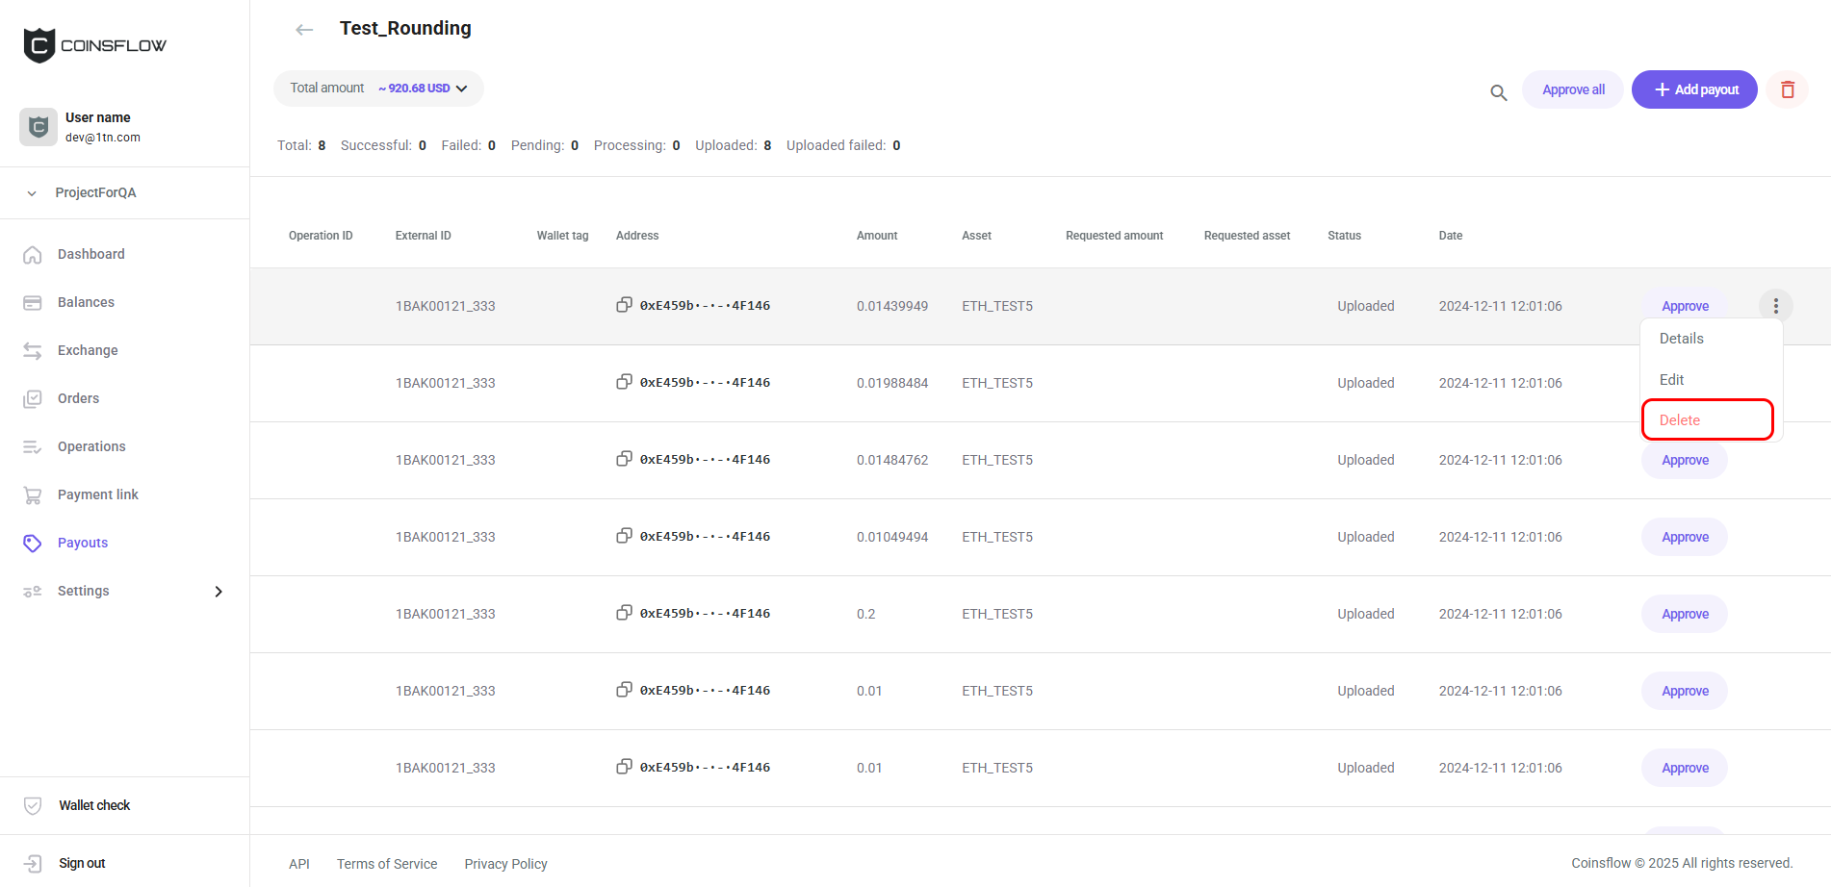Open Wallet check from sidebar
The image size is (1831, 887).
(93, 805)
